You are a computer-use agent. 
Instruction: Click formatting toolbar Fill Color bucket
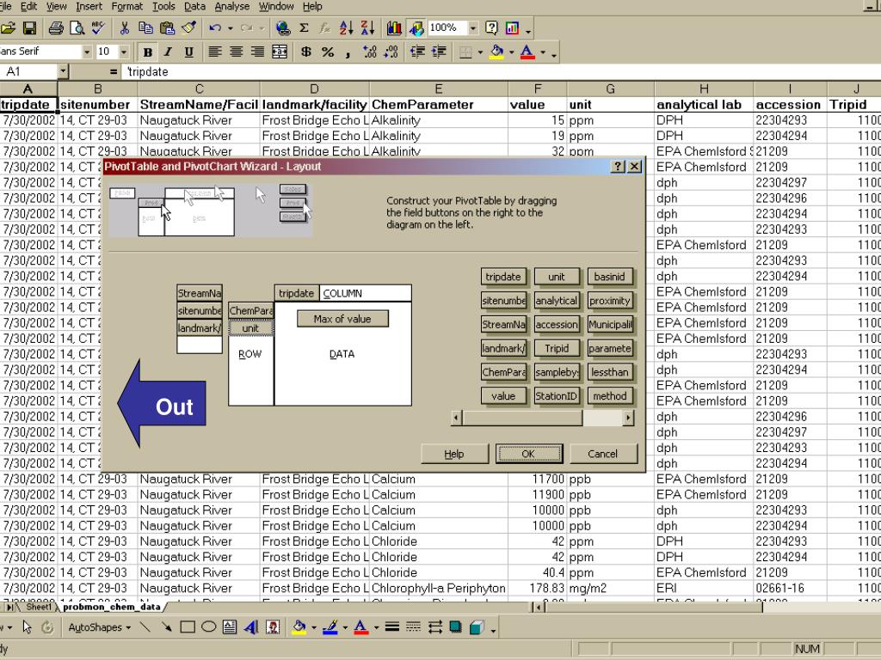(496, 52)
